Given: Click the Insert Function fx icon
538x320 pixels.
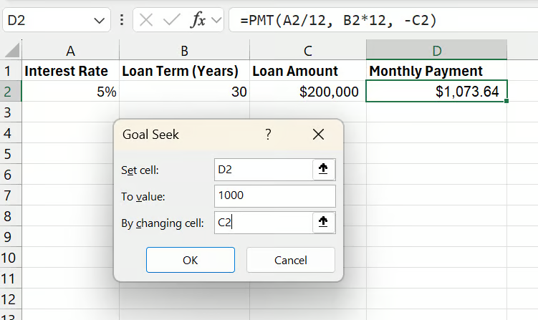Looking at the screenshot, I should pos(198,20).
